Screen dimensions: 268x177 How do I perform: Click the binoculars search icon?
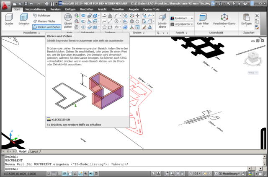(x=221, y=3)
